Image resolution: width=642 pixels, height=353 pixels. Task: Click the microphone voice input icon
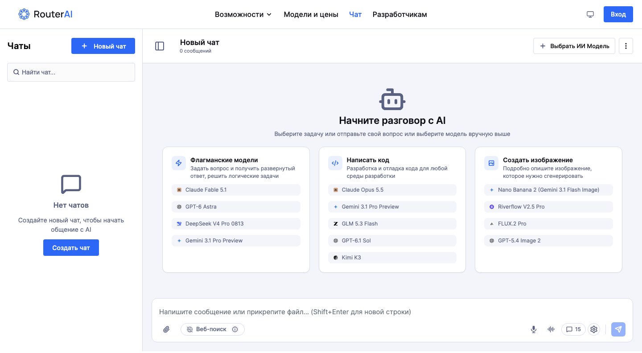point(533,329)
